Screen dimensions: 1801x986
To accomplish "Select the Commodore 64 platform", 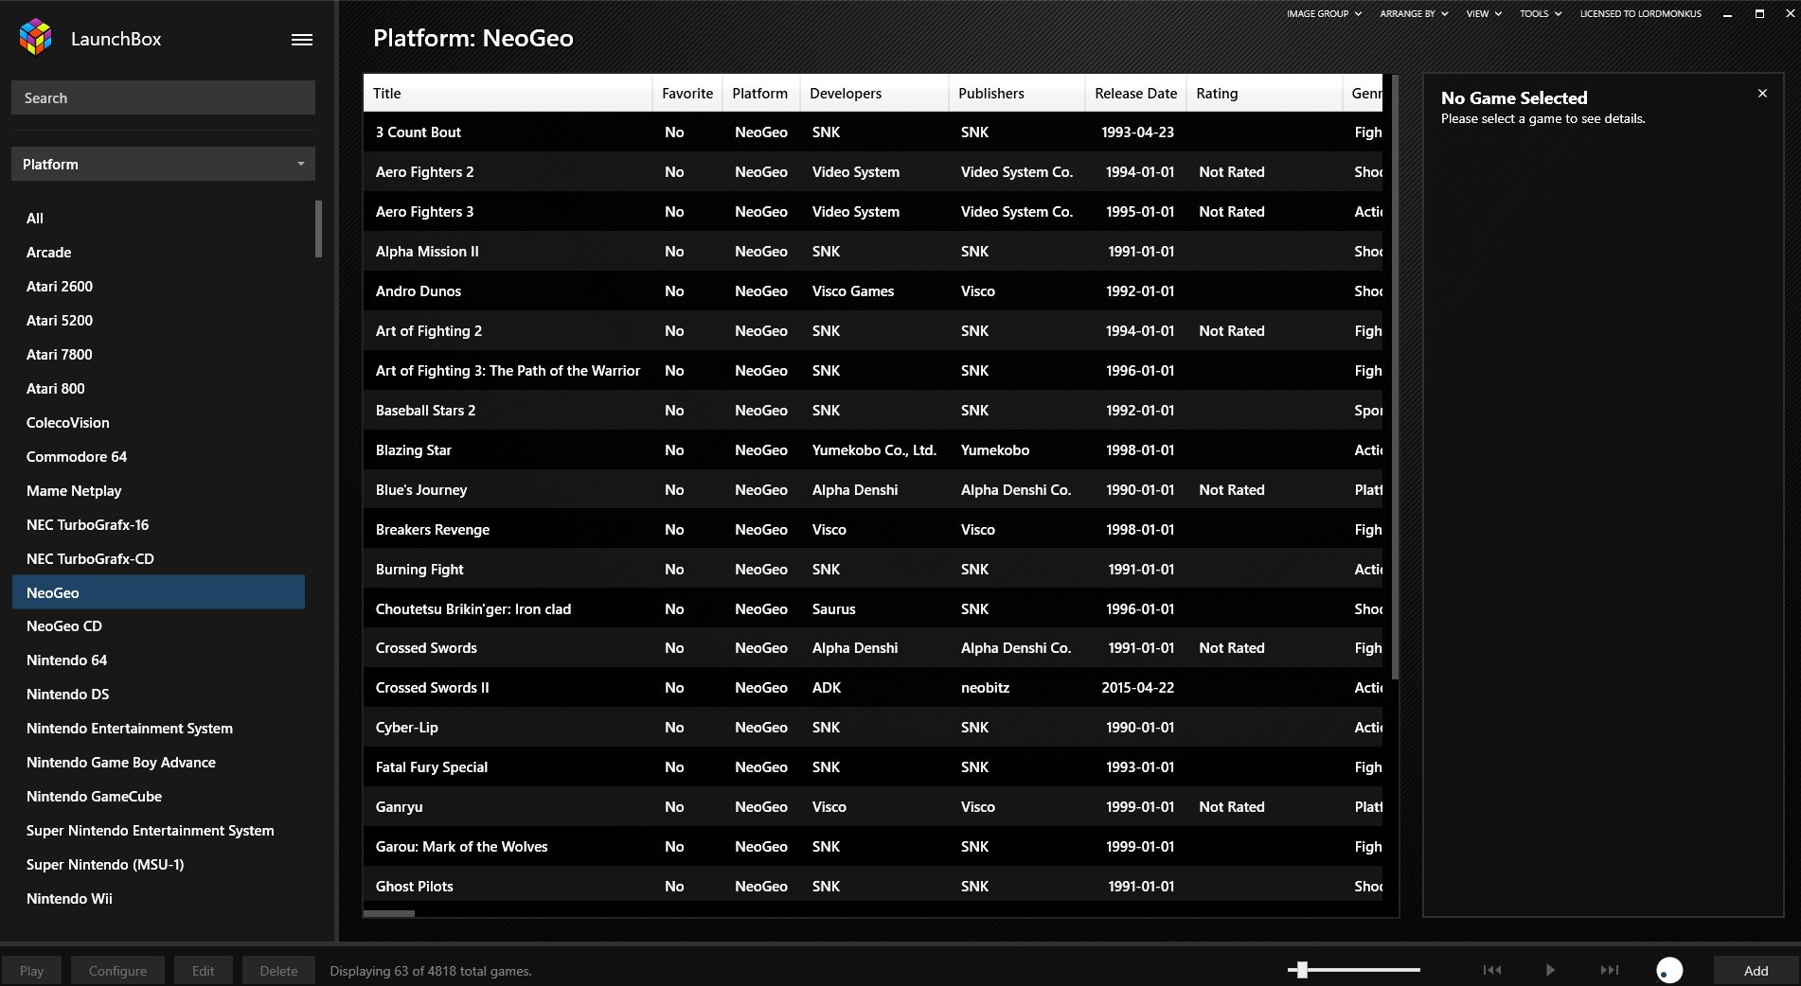I will click(158, 456).
